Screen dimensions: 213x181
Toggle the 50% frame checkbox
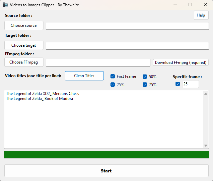click(x=145, y=76)
